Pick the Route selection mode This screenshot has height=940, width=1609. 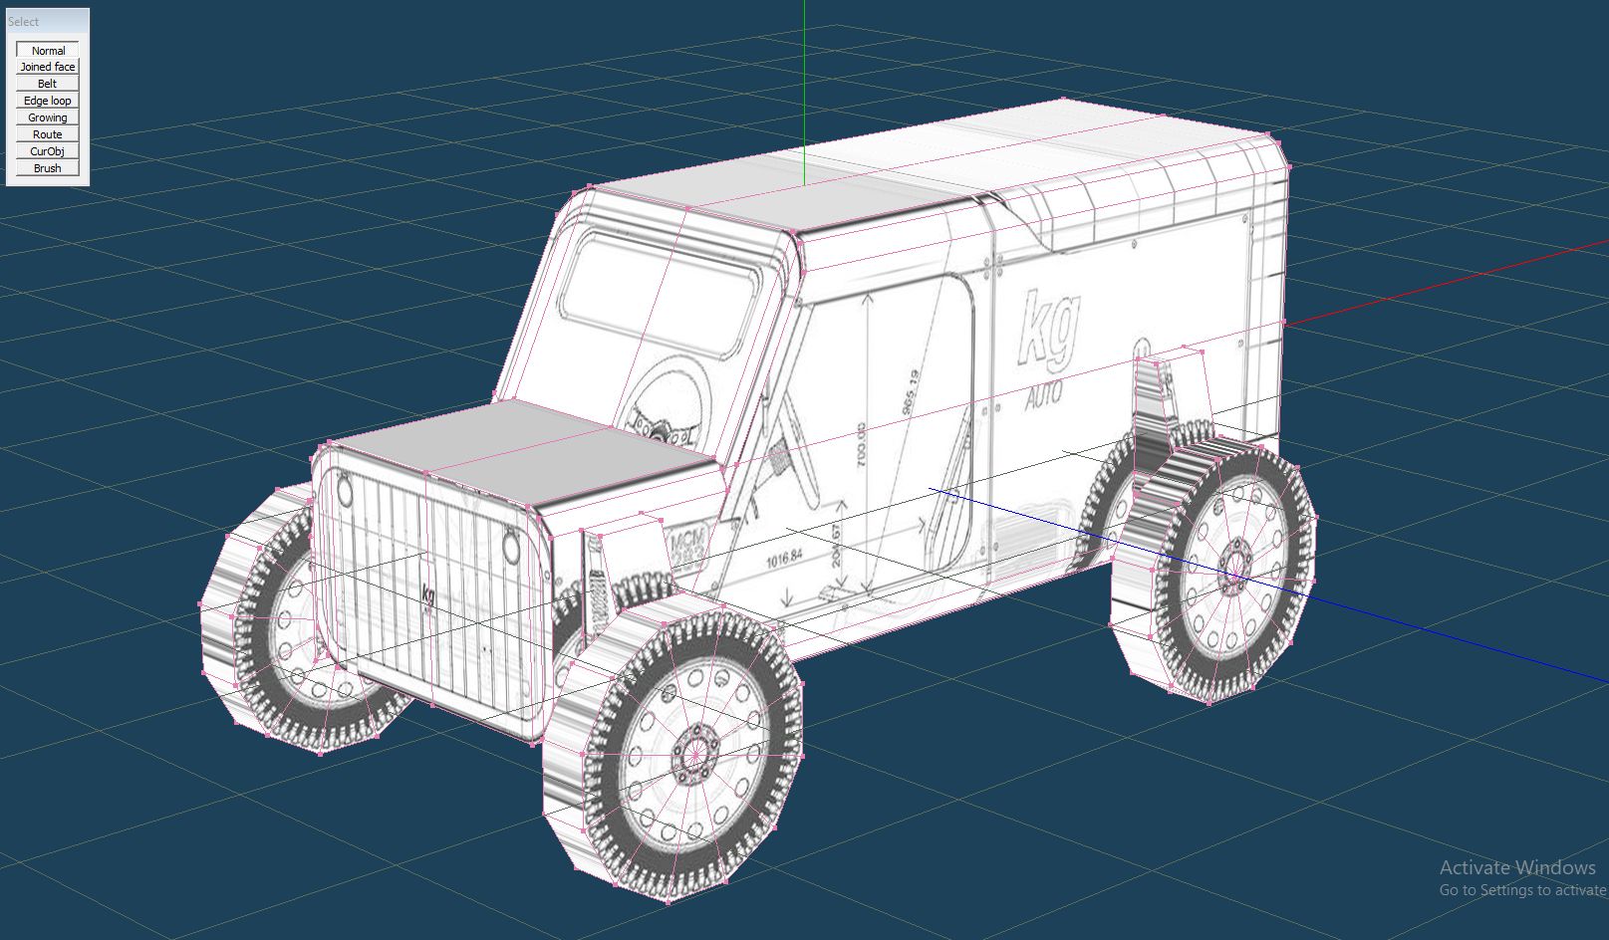click(48, 134)
